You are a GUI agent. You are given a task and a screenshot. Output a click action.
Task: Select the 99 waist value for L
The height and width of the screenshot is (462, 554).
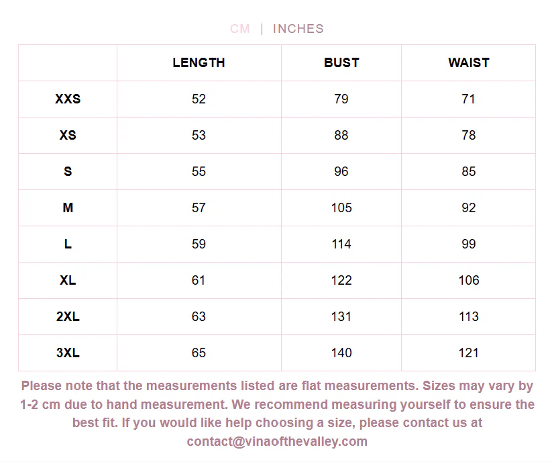[469, 244]
